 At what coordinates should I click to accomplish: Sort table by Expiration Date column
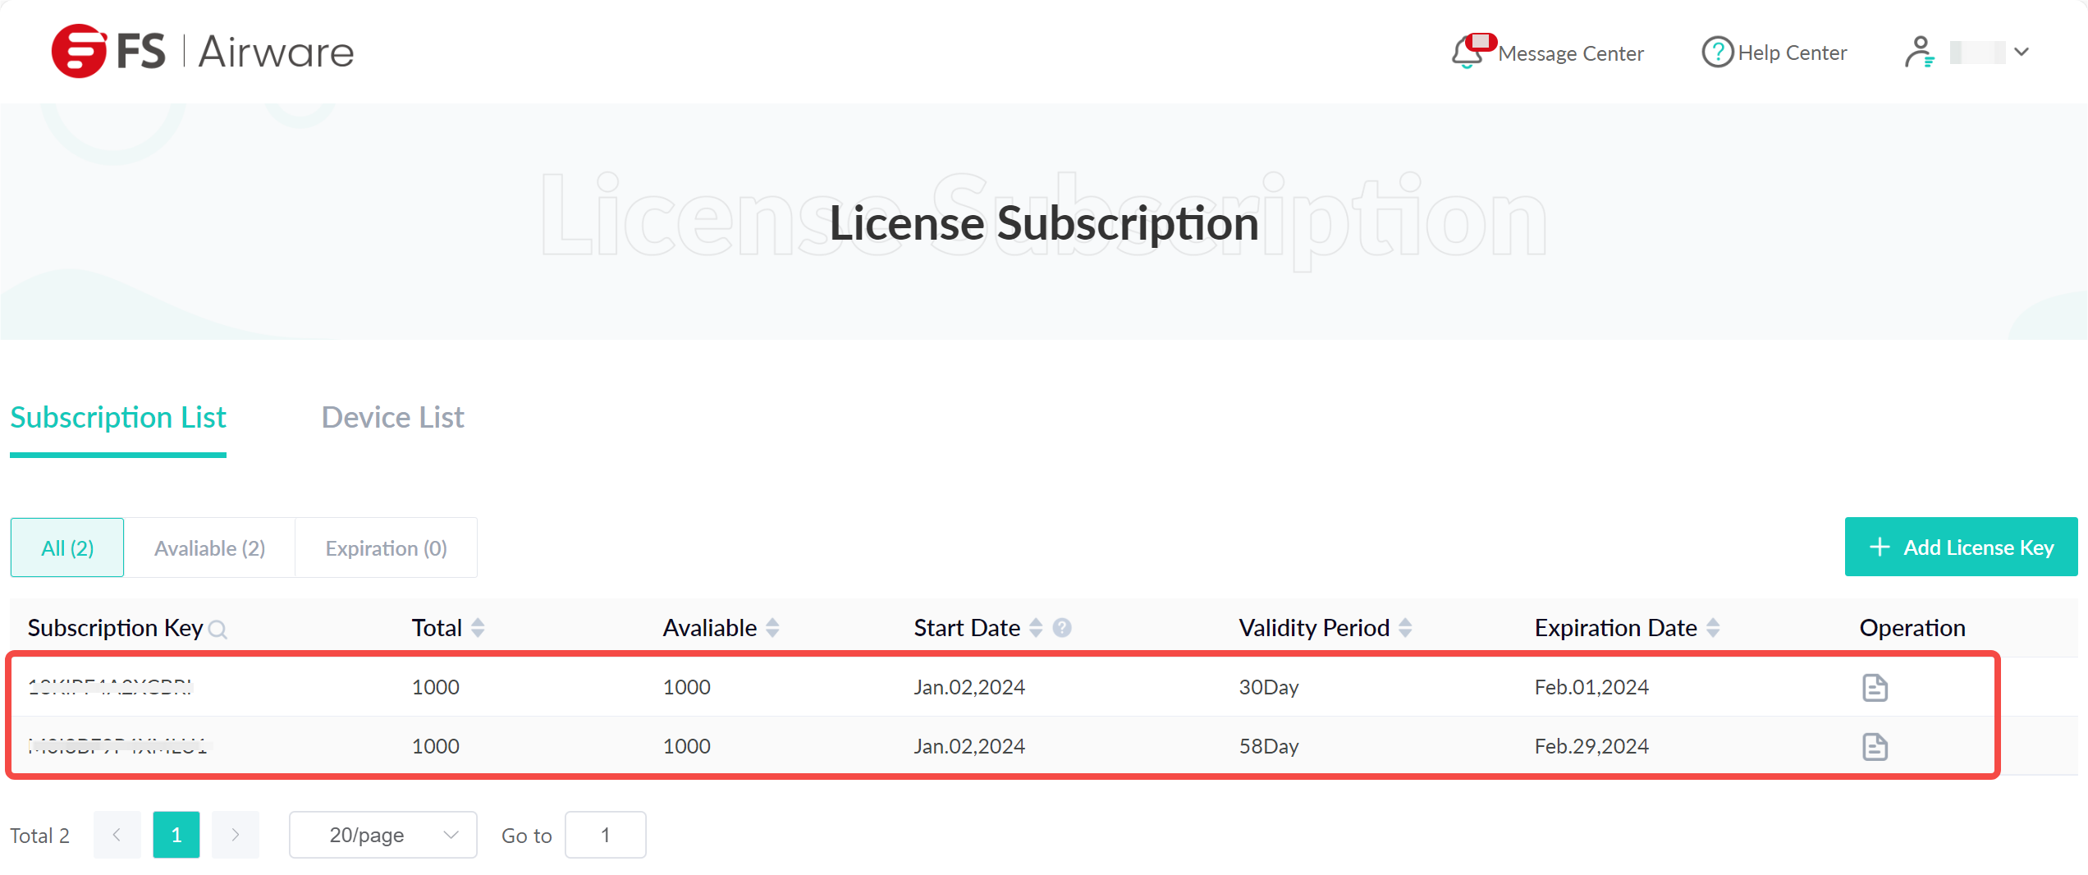(x=1713, y=628)
